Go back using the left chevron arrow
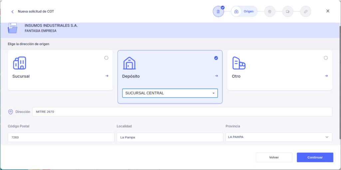This screenshot has height=170, width=341. click(12, 12)
